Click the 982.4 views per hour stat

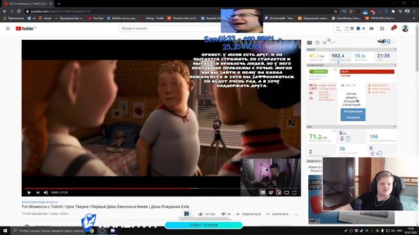click(x=338, y=55)
